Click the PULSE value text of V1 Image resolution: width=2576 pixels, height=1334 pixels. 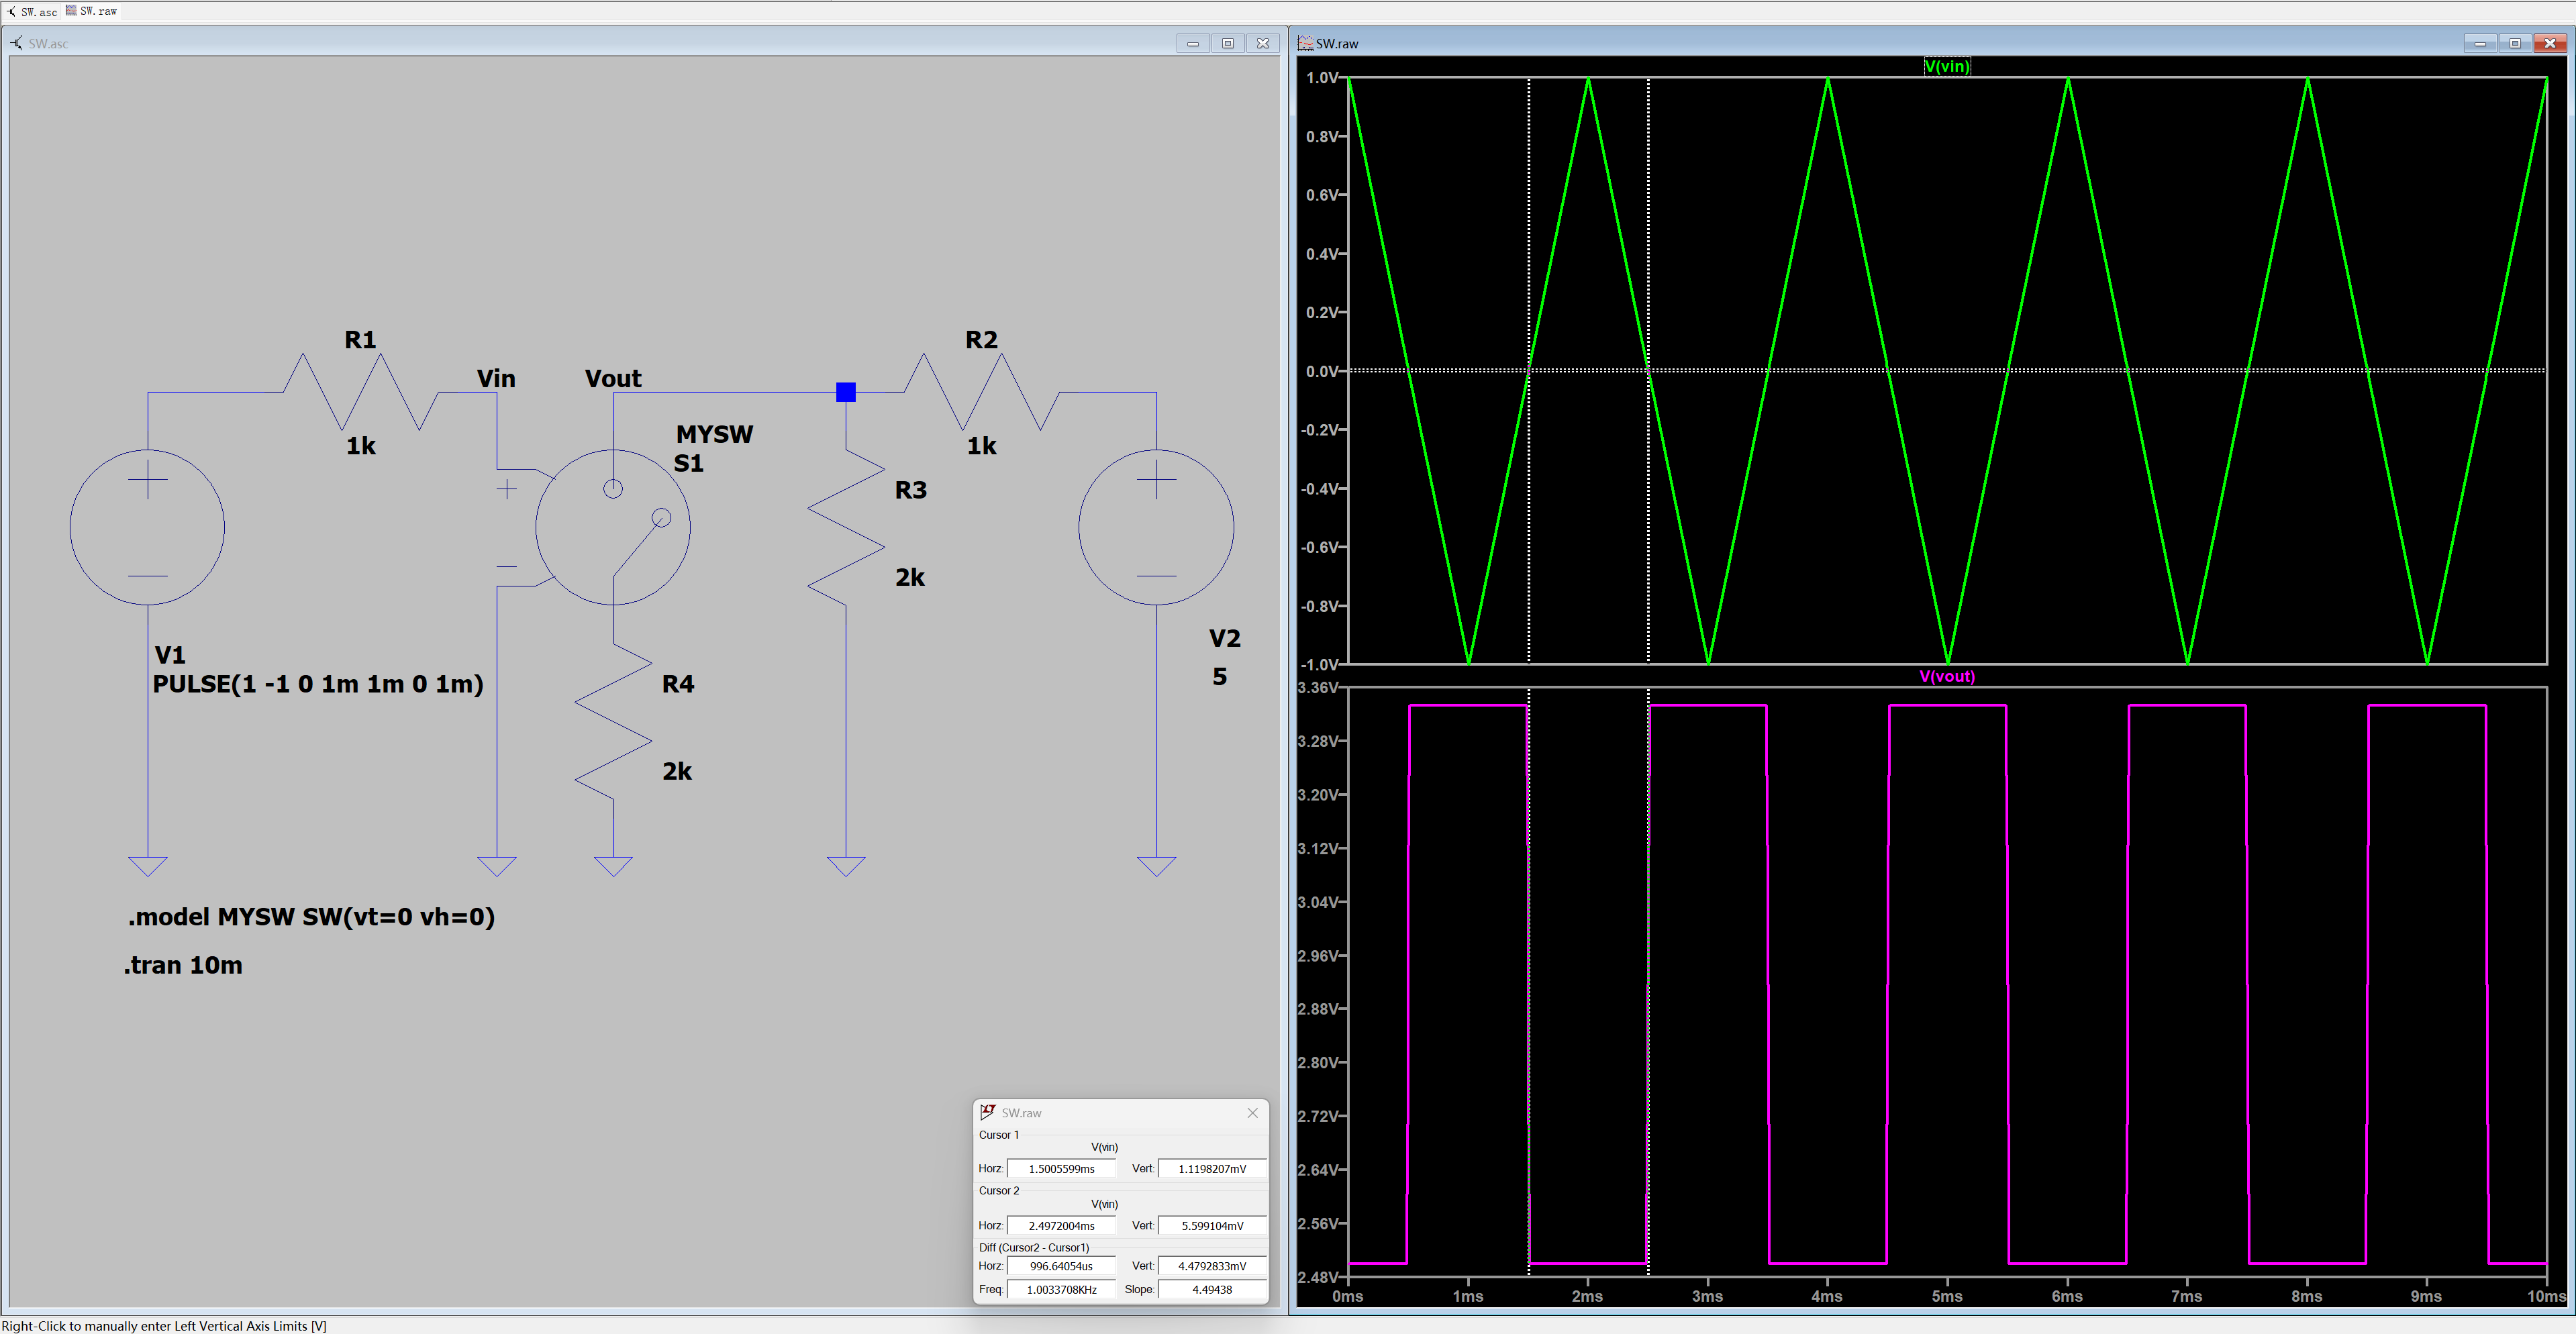[x=318, y=684]
